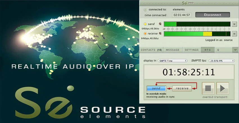Click the receive overdub button
Screen dimensions: 239x123
point(182,88)
